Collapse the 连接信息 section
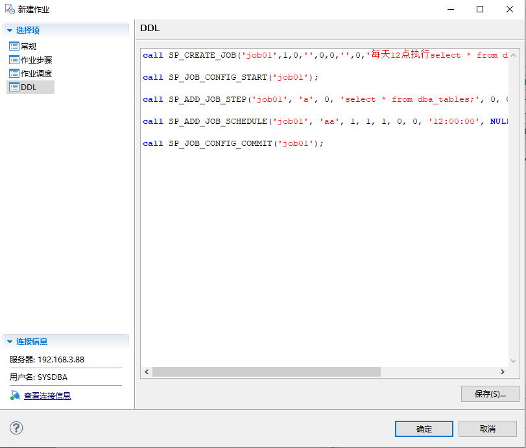526x448 pixels. (10, 342)
